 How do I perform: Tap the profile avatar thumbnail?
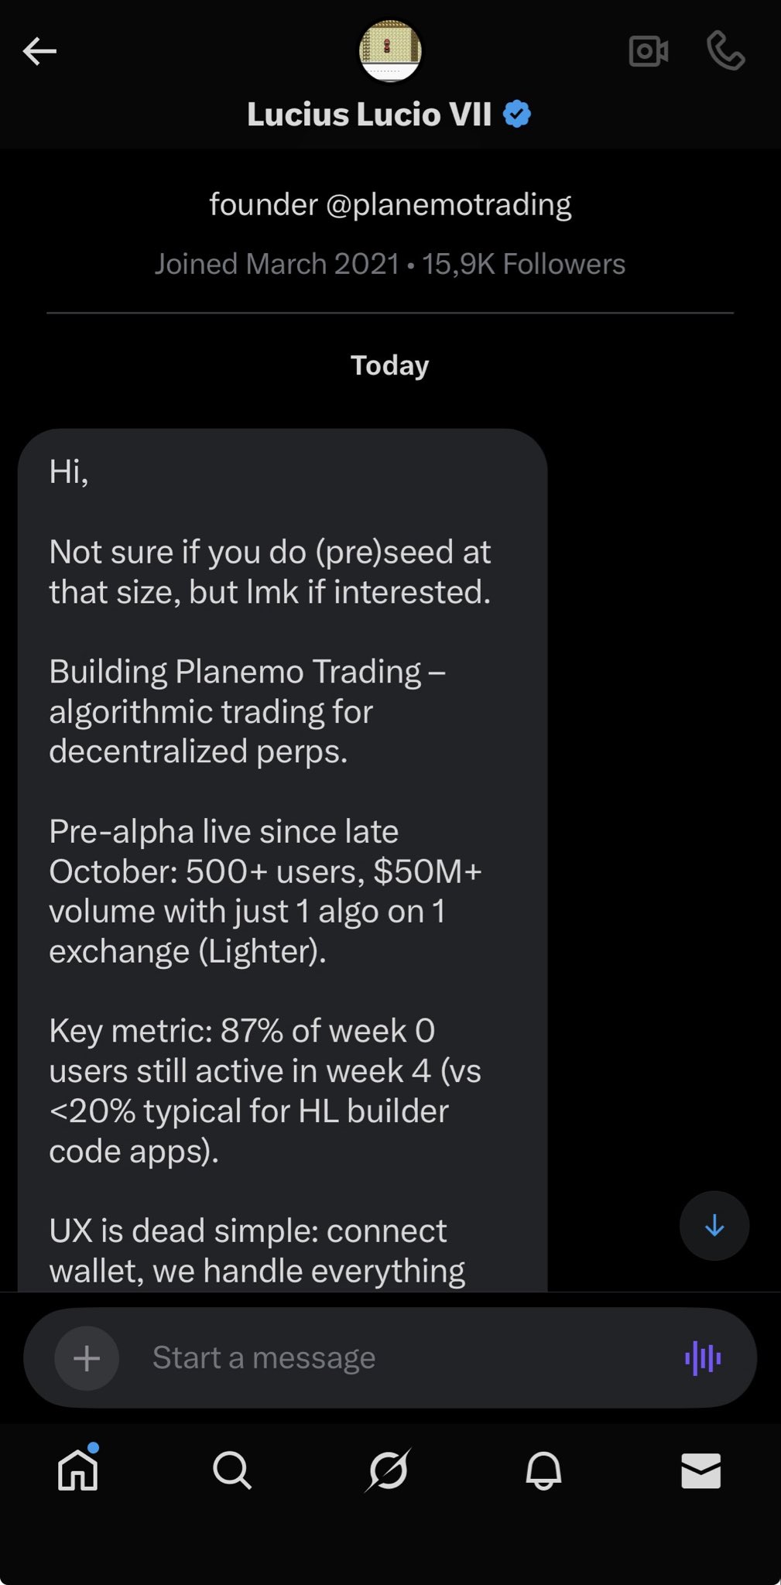click(x=390, y=51)
